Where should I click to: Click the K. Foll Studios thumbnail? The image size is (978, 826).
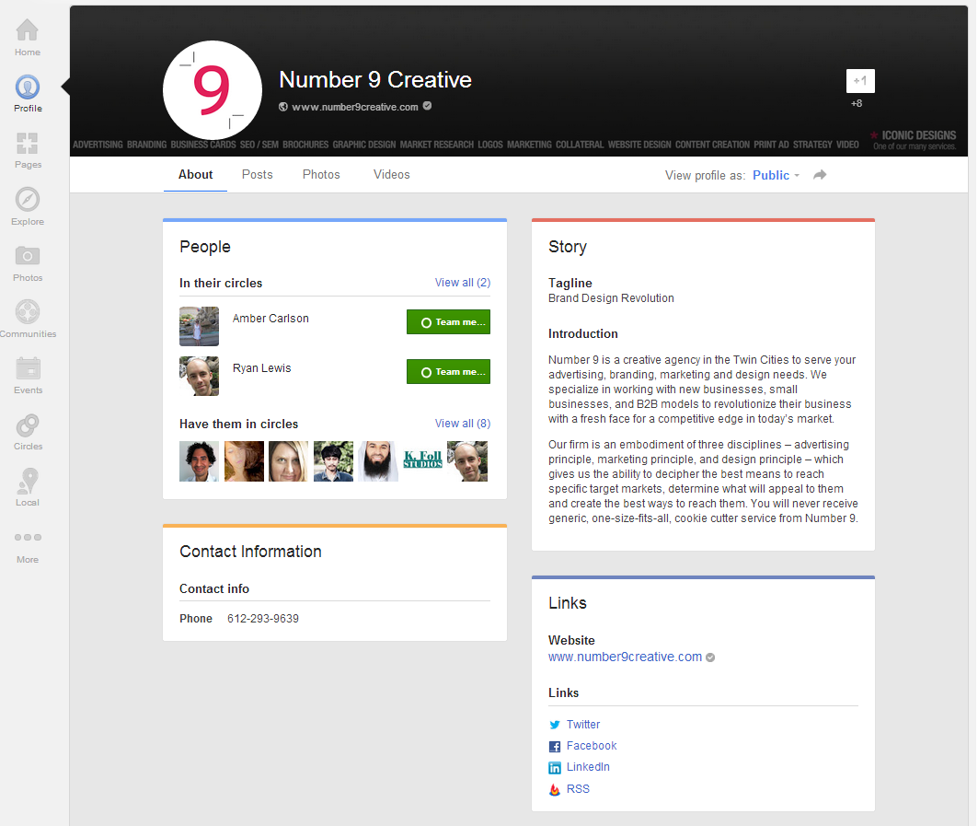423,460
